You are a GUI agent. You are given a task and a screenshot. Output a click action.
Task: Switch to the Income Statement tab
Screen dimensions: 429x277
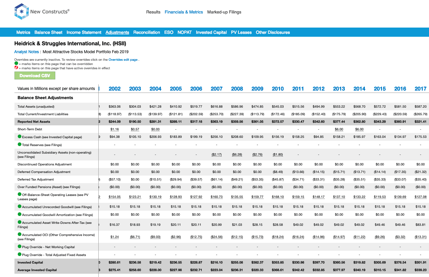coord(84,32)
